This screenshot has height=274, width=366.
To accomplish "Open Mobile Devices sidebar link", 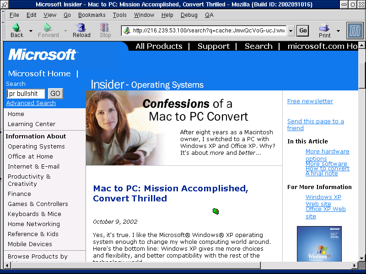I will (30, 244).
